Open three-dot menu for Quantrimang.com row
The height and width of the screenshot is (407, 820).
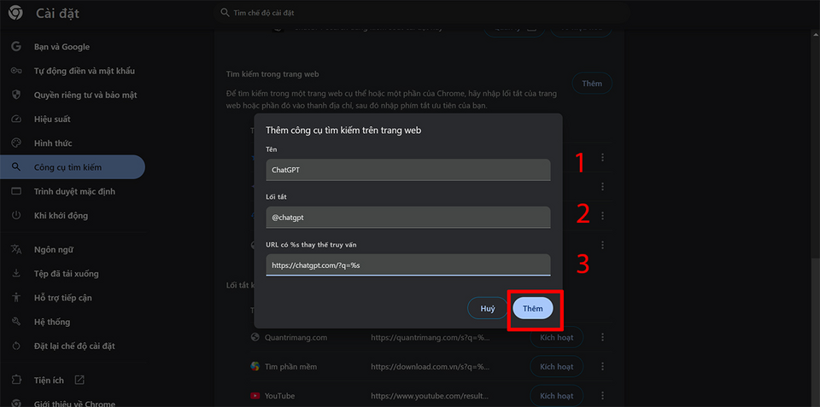[x=602, y=338]
